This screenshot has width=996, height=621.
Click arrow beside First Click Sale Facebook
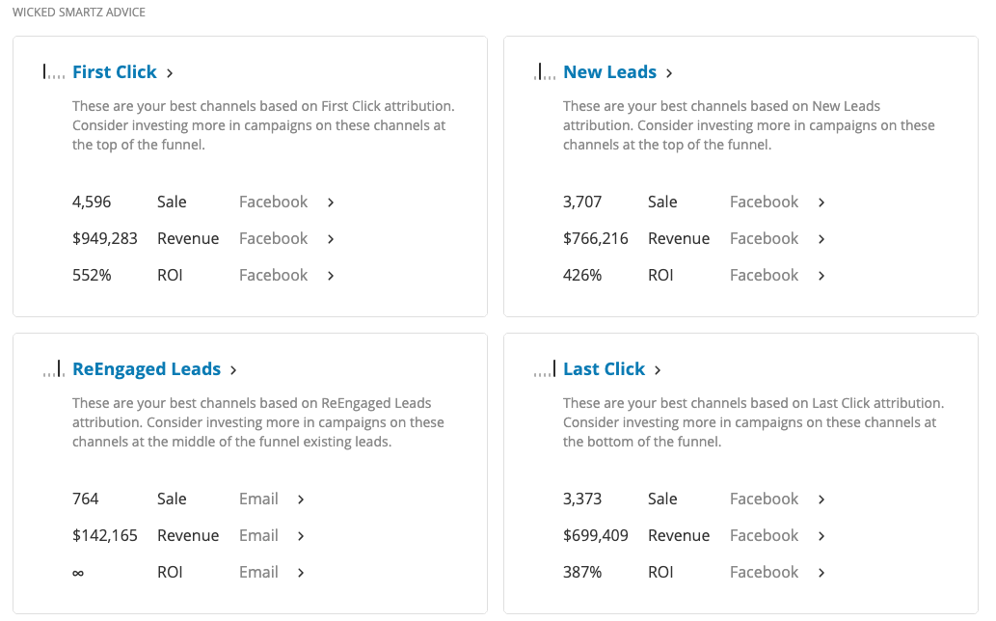coord(331,202)
